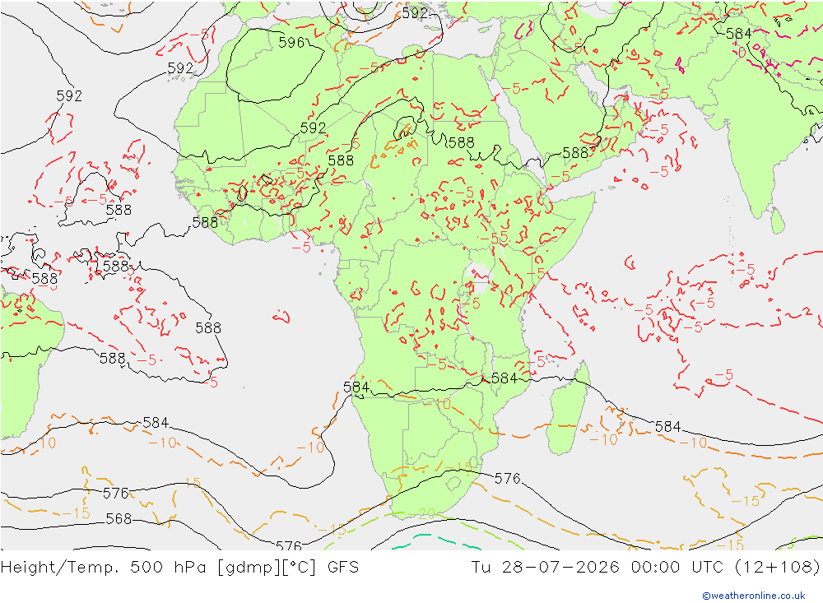823x603 pixels.
Task: Open the weatheronline.co.uk copyright link
Action: tap(753, 596)
